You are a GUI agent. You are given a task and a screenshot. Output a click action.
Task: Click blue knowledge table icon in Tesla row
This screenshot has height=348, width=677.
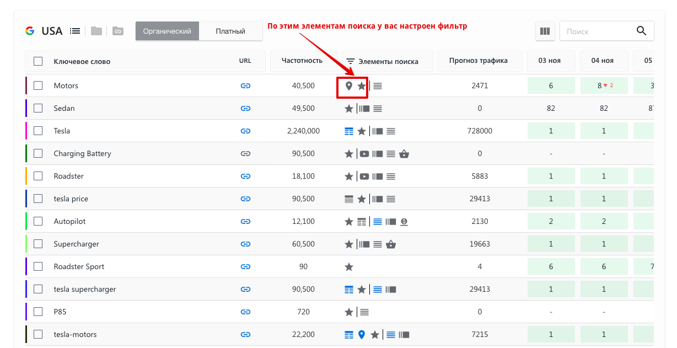[x=348, y=131]
